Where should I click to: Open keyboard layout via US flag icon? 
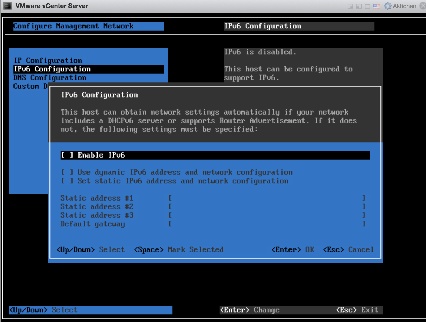click(377, 6)
